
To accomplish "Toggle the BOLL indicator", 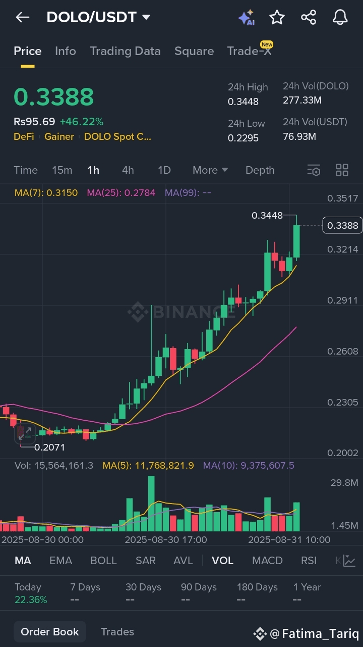I will pos(103,561).
